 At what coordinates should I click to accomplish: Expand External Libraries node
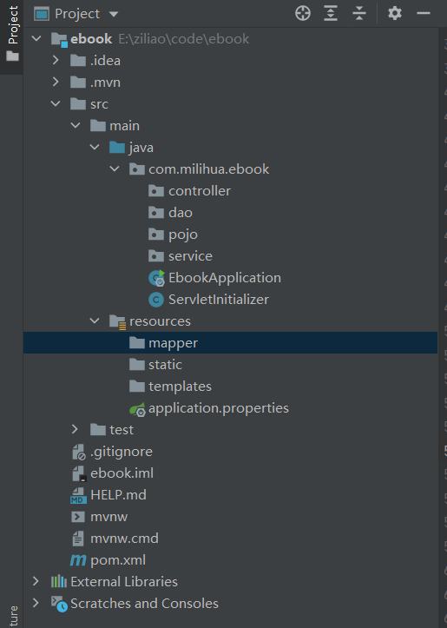pyautogui.click(x=36, y=581)
